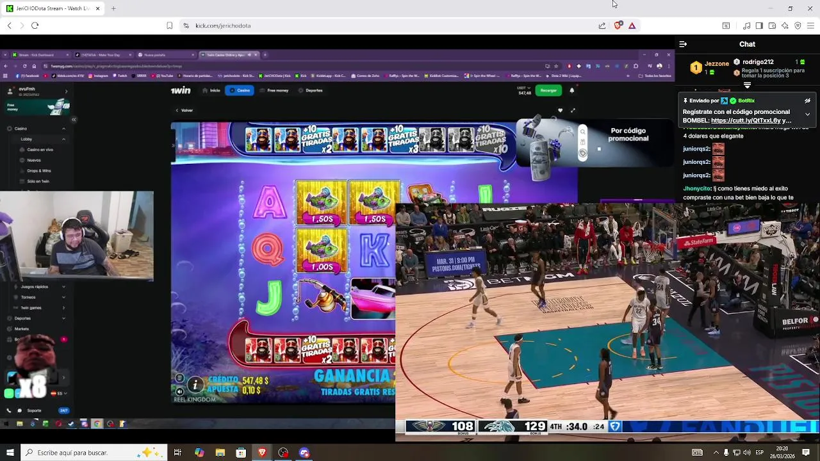
Task: Hide the pinned BotRix message
Action: point(807,101)
